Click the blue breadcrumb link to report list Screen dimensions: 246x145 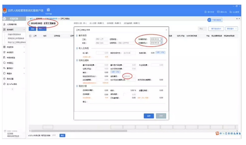[51, 18]
